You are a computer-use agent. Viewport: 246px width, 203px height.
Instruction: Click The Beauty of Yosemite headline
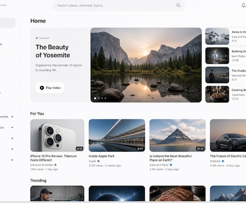[x=53, y=51]
